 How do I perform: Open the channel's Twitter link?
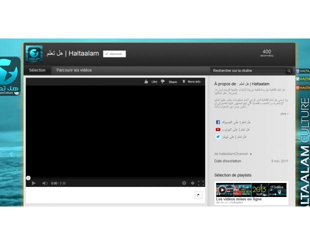pyautogui.click(x=234, y=137)
